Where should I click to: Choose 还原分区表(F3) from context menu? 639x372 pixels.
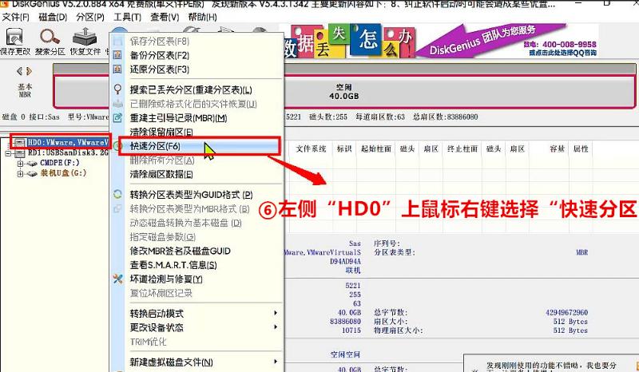pos(159,69)
